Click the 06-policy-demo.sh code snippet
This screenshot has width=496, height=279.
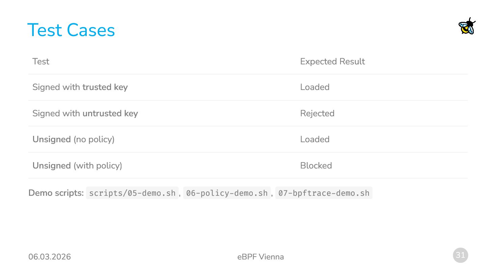(227, 193)
